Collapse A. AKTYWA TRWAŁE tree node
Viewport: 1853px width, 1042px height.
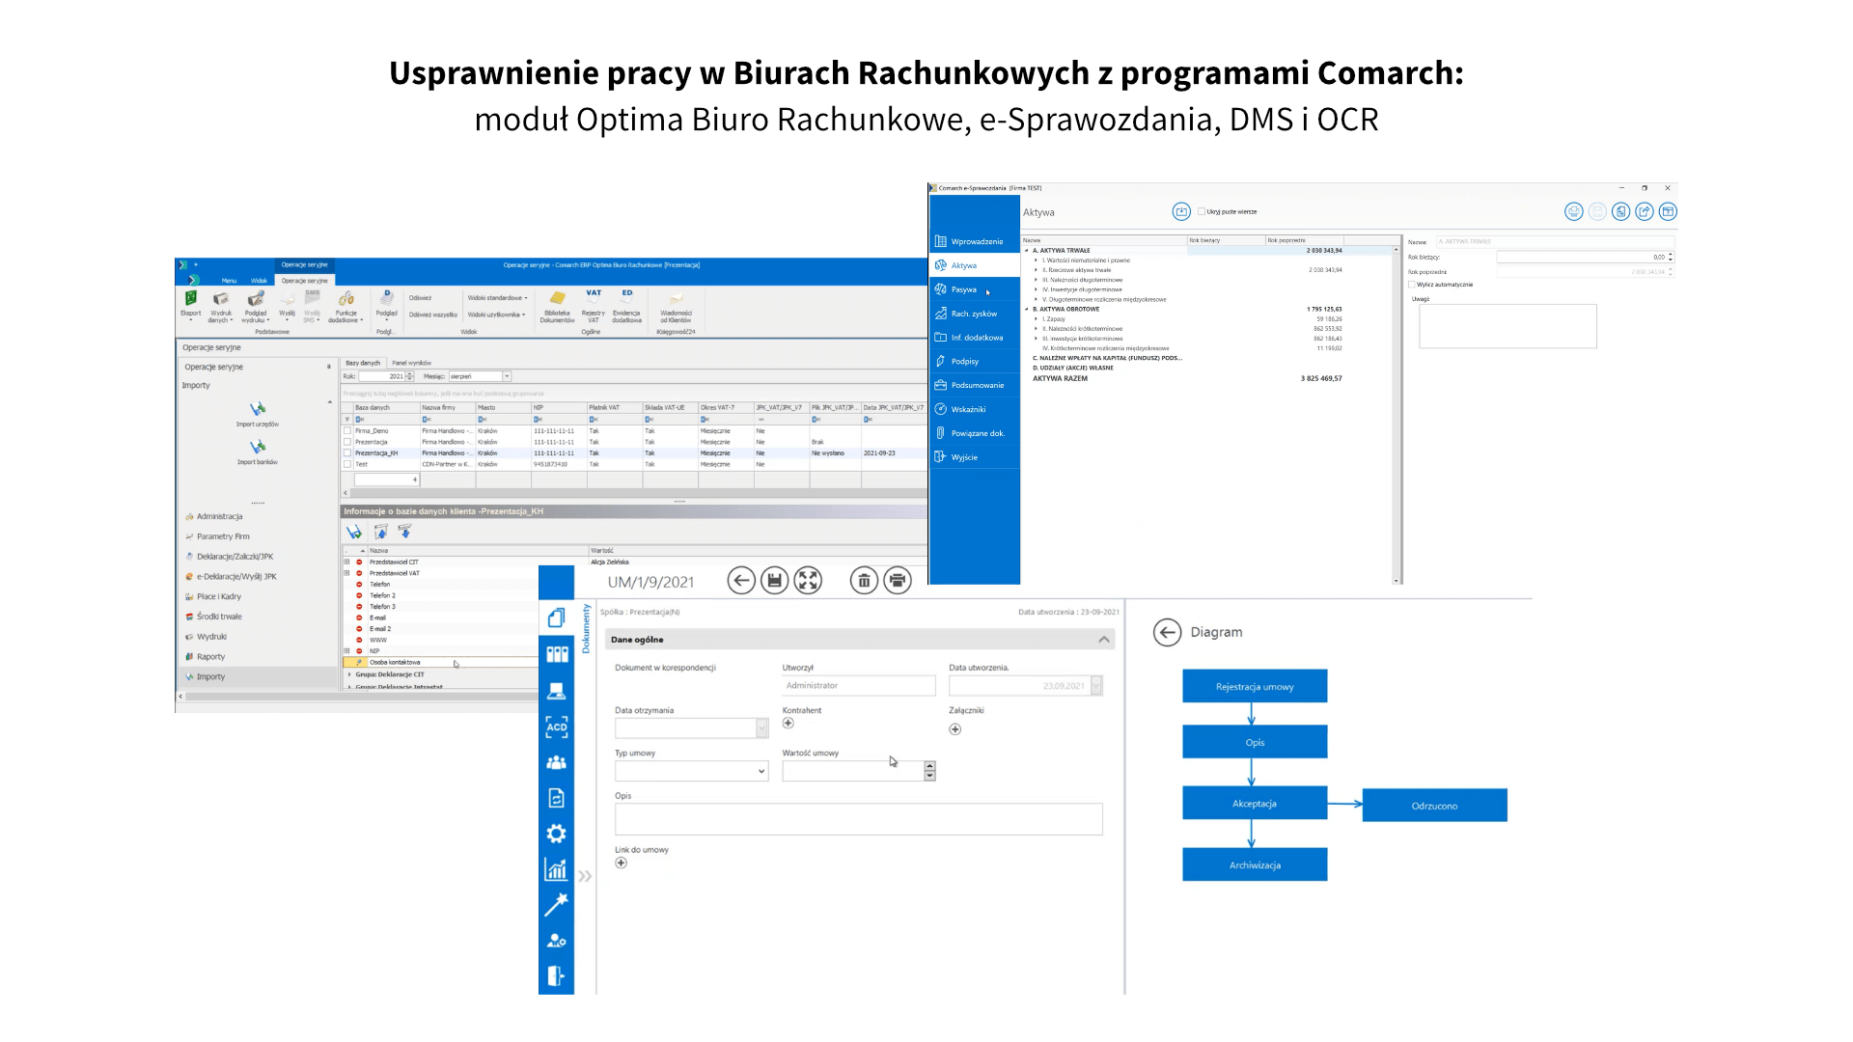click(x=1027, y=251)
